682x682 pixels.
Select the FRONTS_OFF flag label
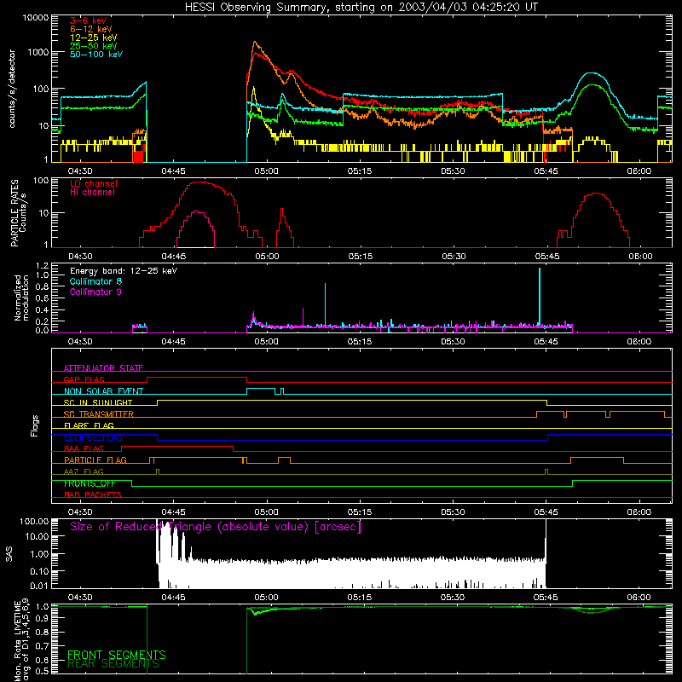click(x=90, y=483)
